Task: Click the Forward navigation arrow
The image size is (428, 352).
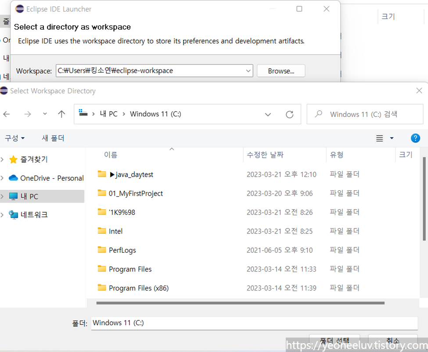Action: [x=27, y=114]
